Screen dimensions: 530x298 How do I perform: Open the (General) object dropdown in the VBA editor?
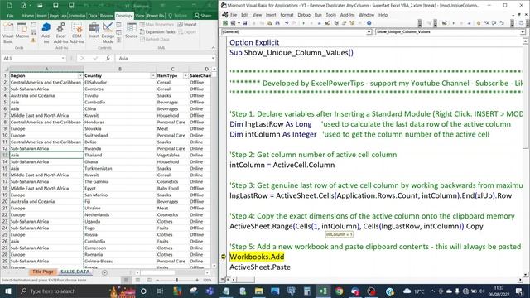coord(369,31)
